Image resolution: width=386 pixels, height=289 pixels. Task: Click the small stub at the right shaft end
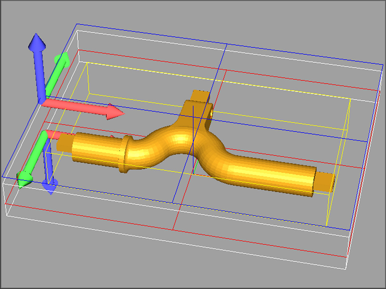(325, 181)
